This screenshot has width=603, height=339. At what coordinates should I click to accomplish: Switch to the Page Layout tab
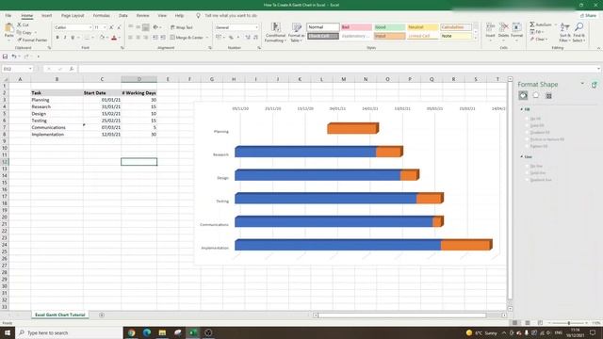[73, 15]
